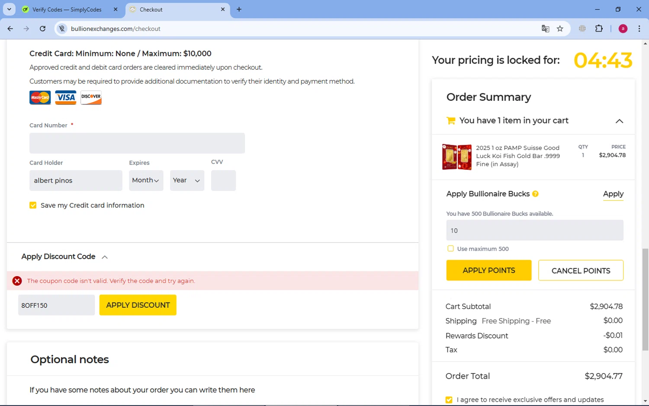This screenshot has width=649, height=406.
Task: Collapse the cart items chevron in Order Summary
Action: pyautogui.click(x=619, y=121)
